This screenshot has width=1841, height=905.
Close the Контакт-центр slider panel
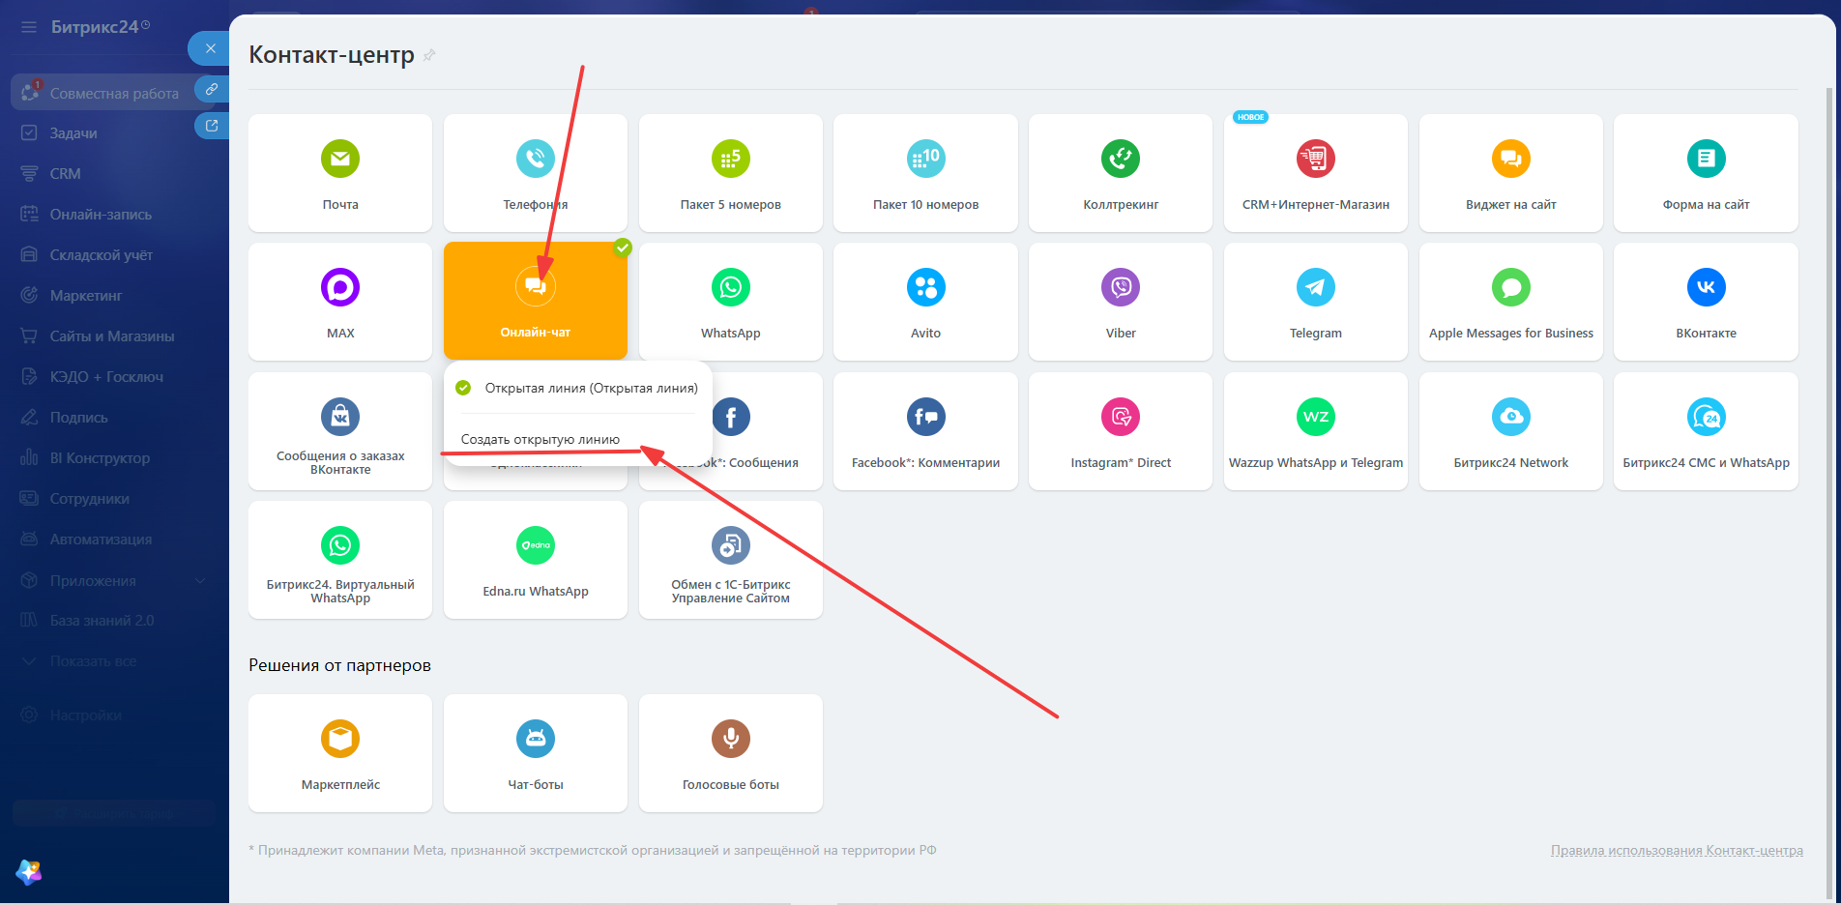pos(210,48)
